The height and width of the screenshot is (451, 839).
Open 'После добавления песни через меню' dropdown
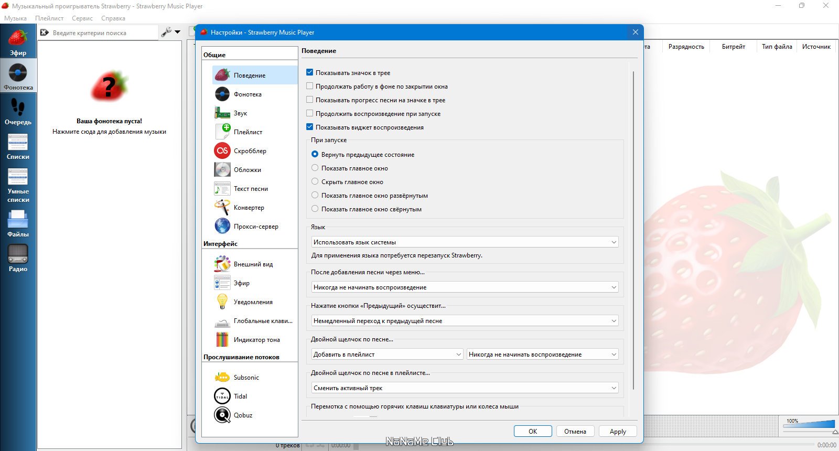point(465,287)
